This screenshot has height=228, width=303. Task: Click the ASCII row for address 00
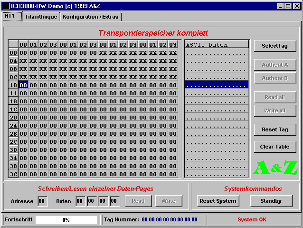(x=217, y=52)
